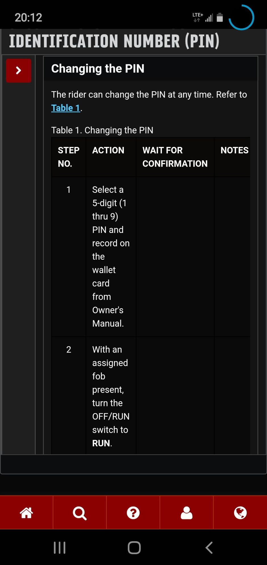
Task: Tap Android recent apps button
Action: point(60,547)
